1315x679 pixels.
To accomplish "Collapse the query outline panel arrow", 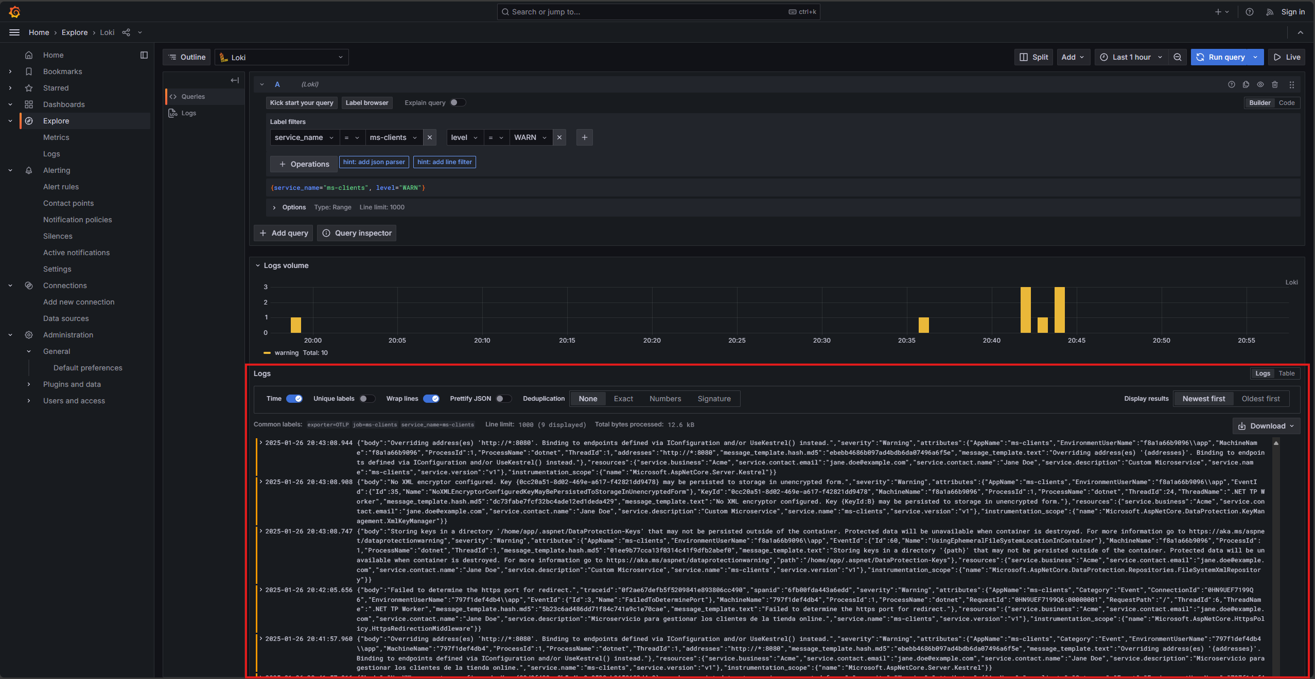I will (x=235, y=80).
